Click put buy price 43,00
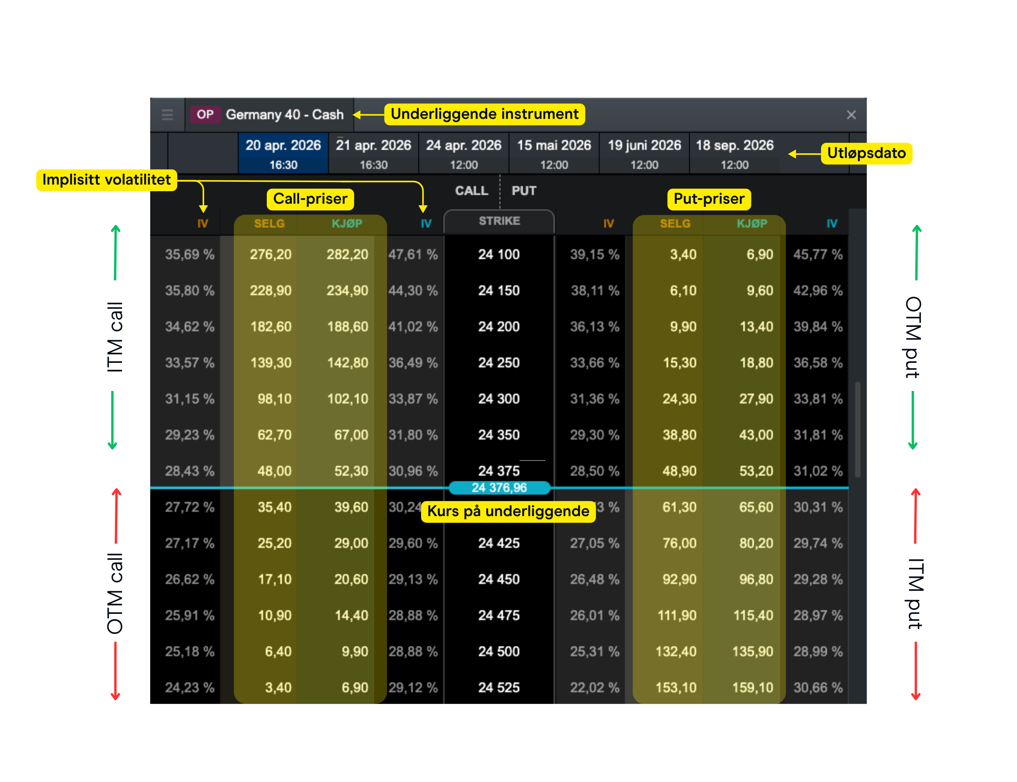Screen dimensions: 1017x782 756,435
